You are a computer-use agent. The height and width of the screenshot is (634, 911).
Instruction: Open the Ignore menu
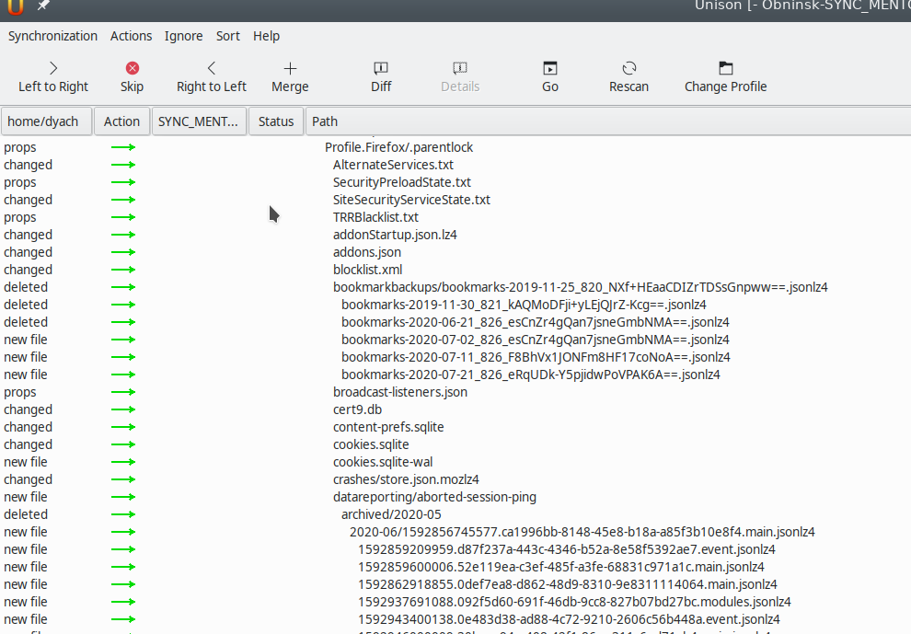(x=184, y=36)
